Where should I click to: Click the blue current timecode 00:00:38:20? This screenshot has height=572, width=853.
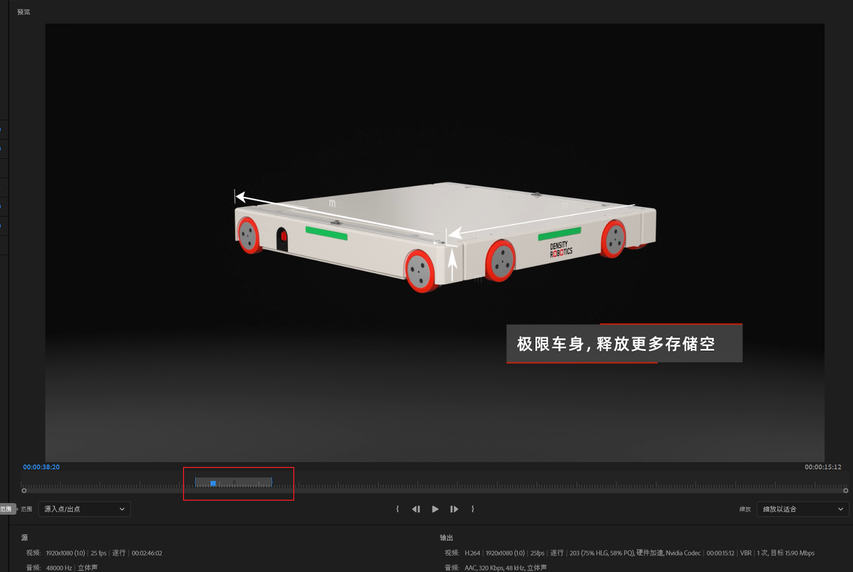coord(41,467)
